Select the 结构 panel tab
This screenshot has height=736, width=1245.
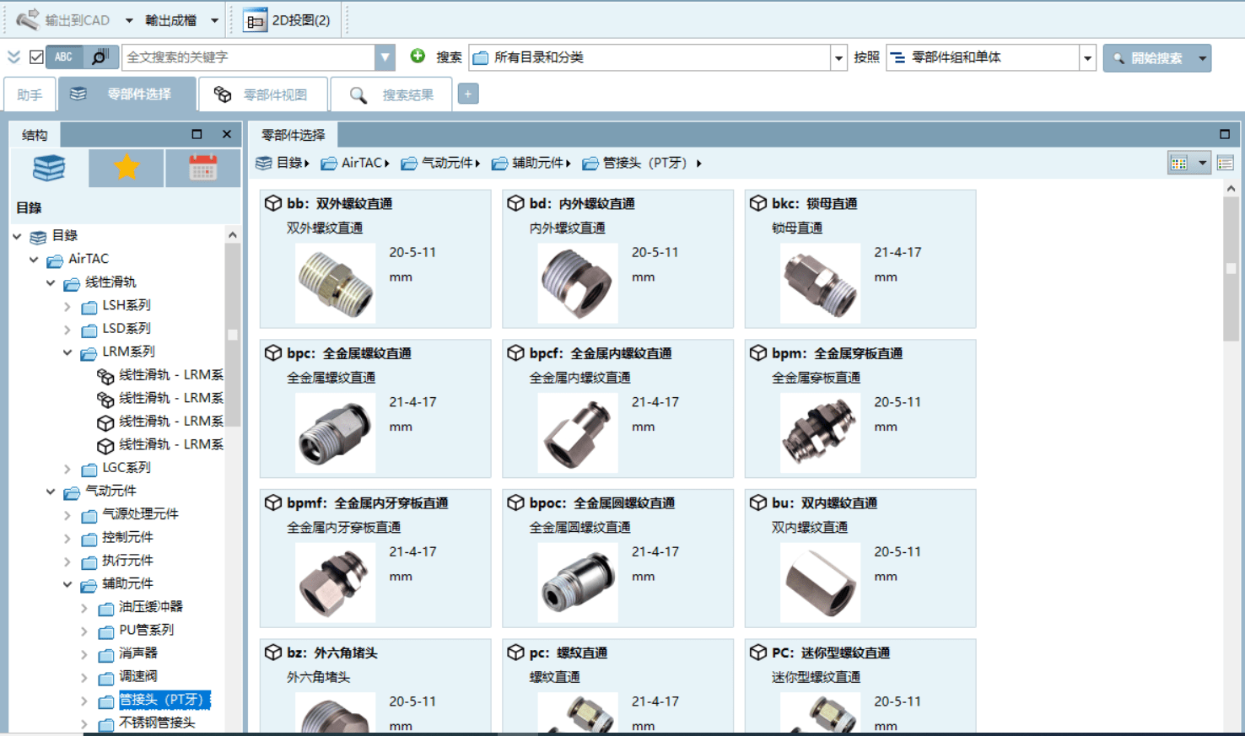[x=35, y=135]
